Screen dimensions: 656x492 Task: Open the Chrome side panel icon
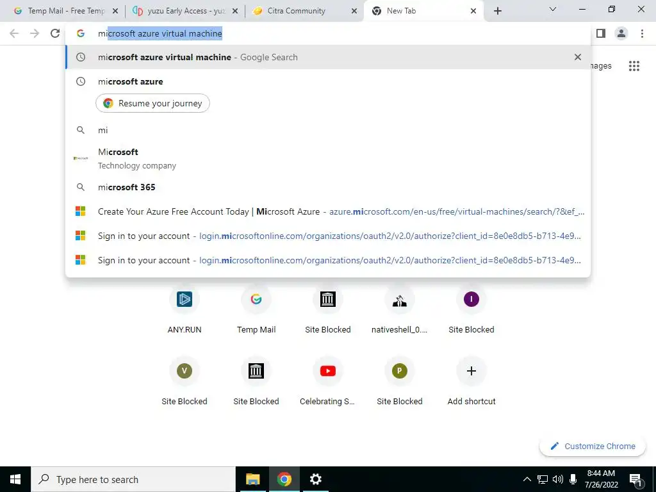click(x=601, y=33)
